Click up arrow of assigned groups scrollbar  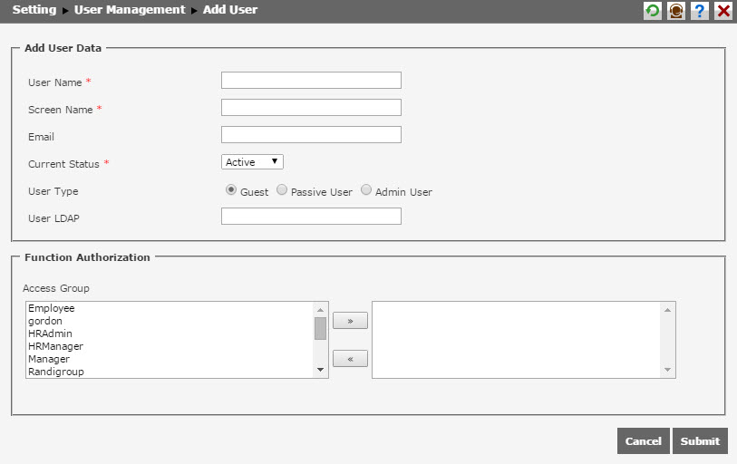click(x=667, y=310)
